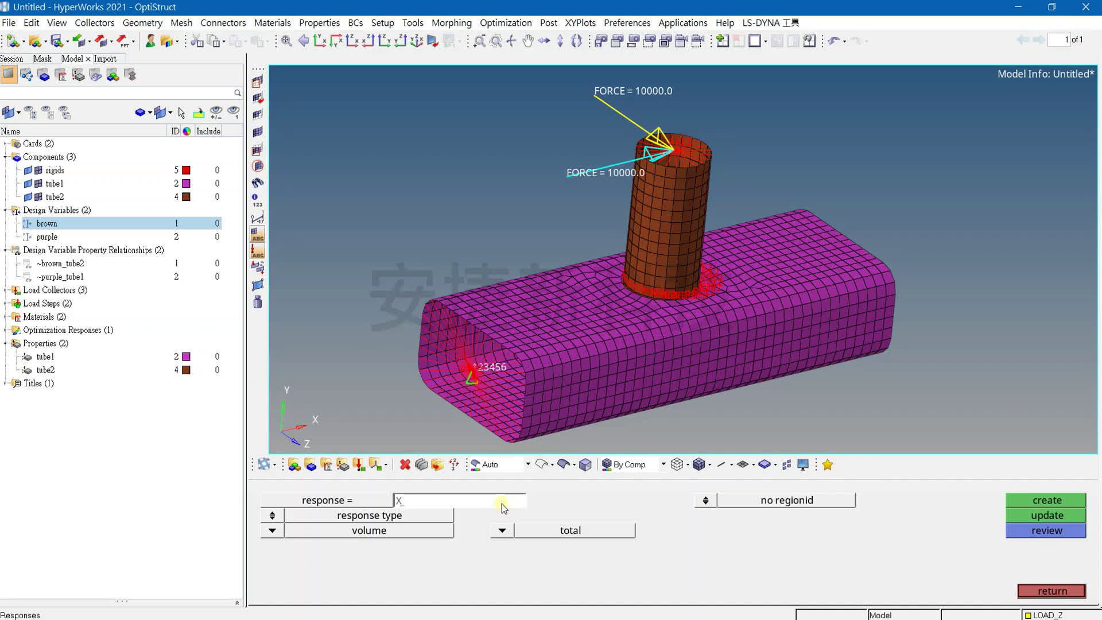
Task: Click the add page plus icon
Action: (723, 41)
